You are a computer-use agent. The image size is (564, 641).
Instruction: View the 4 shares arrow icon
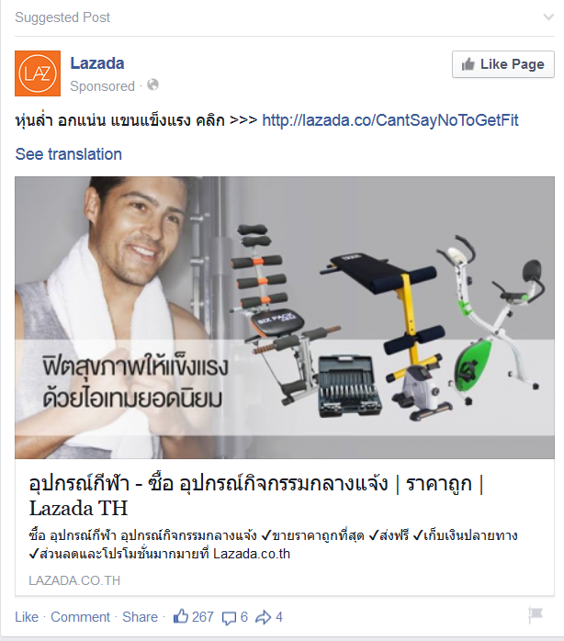coord(264,617)
